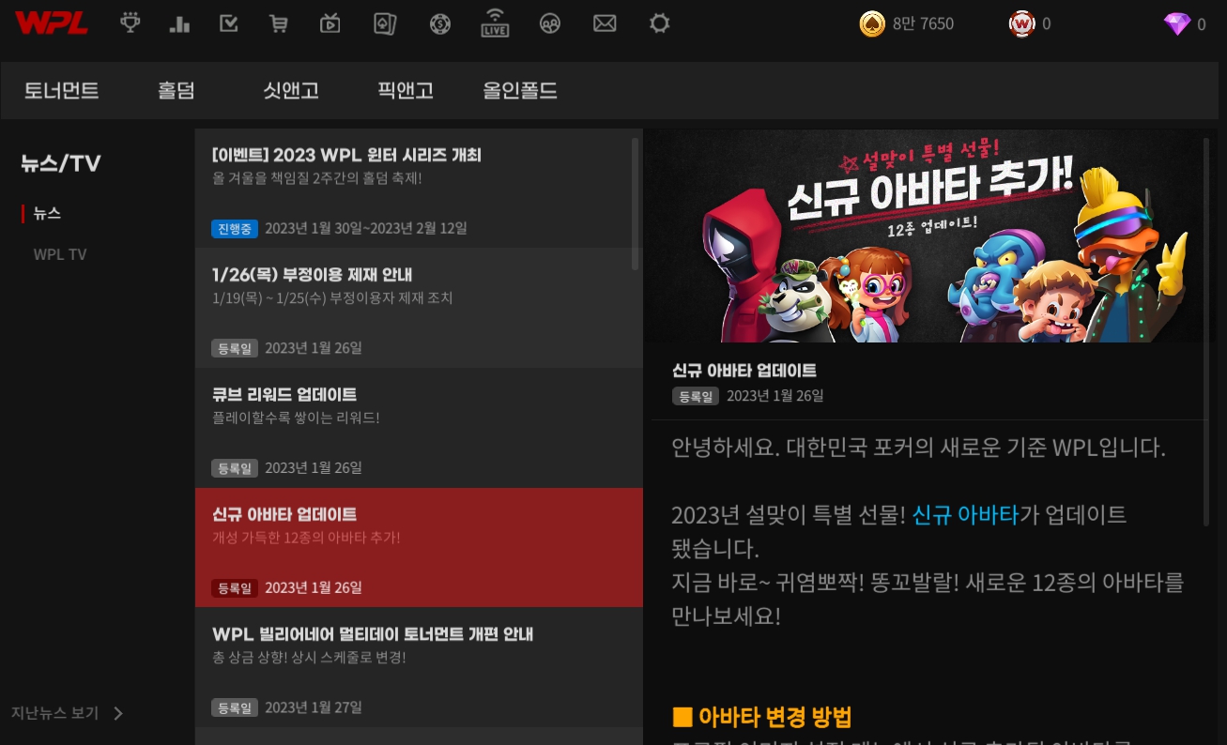1227x745 pixels.
Task: Expand 지난뉴스 보기 arrow
Action: [x=118, y=713]
